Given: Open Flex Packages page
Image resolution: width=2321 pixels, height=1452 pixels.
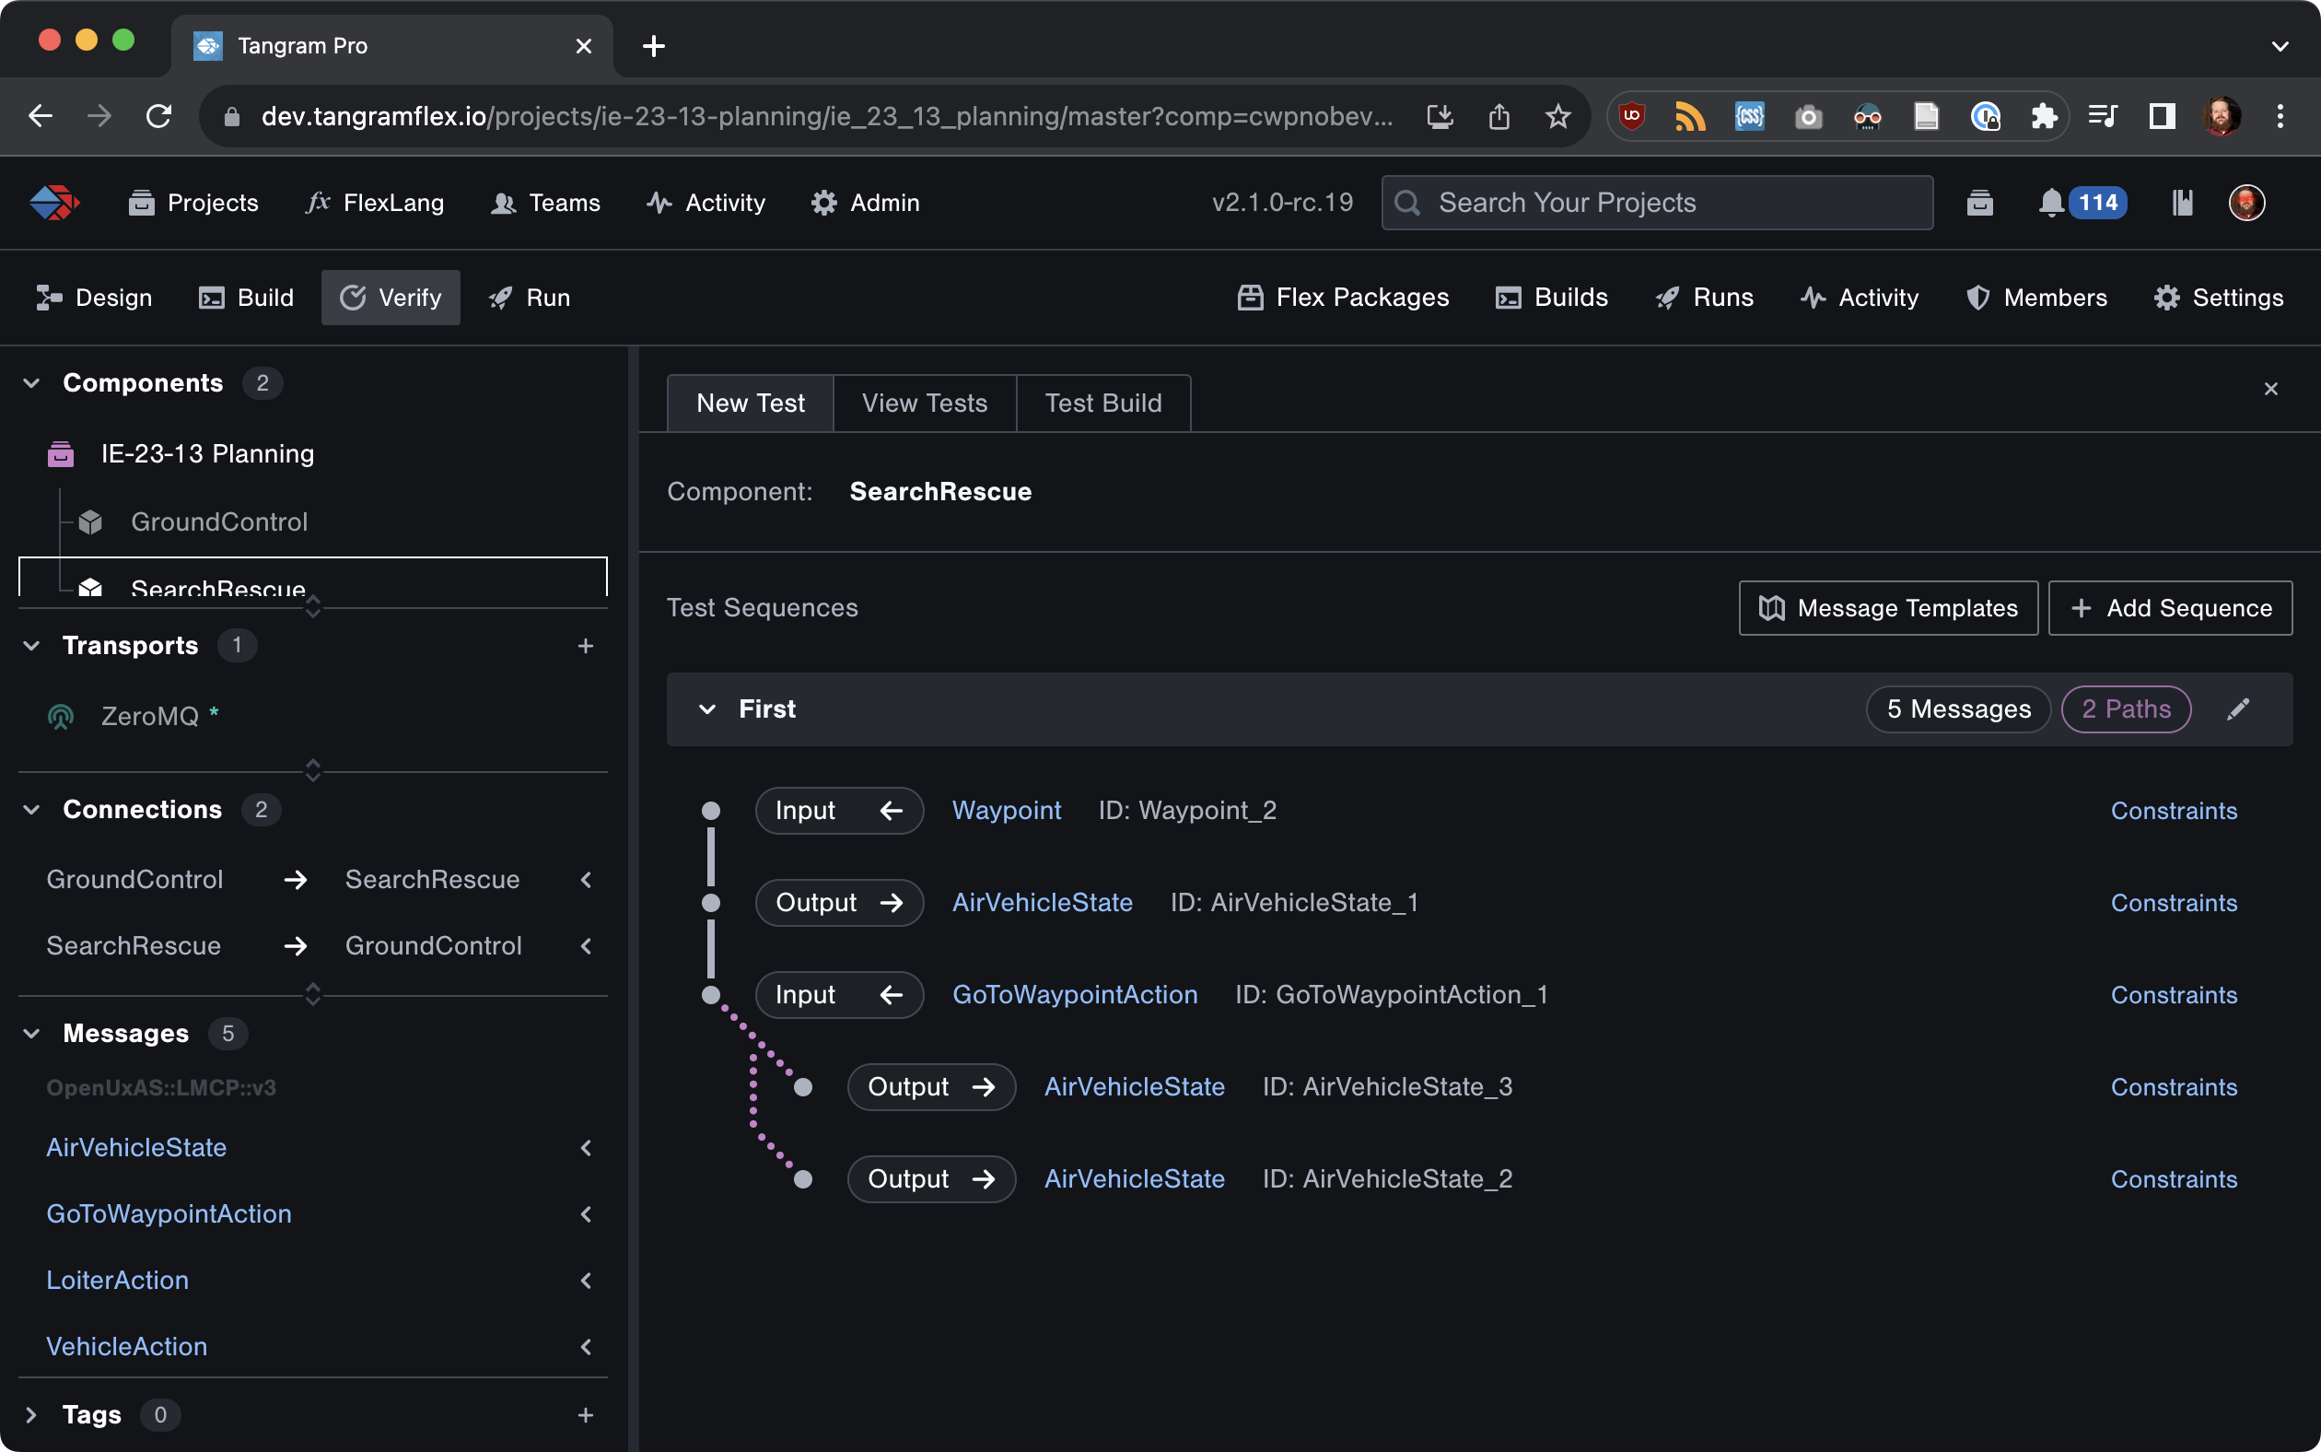Looking at the screenshot, I should click(1343, 298).
